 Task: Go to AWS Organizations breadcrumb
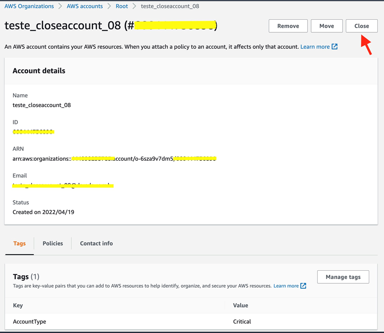pos(29,6)
